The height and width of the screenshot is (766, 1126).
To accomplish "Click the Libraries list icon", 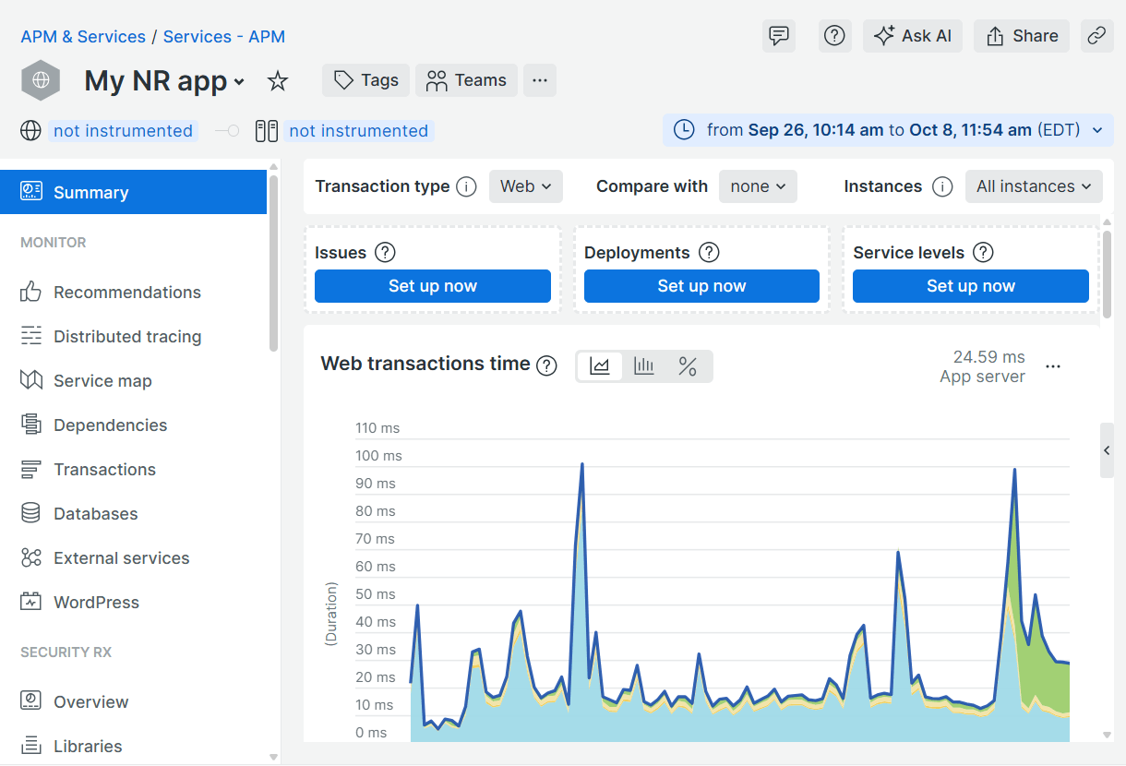I will tap(31, 746).
